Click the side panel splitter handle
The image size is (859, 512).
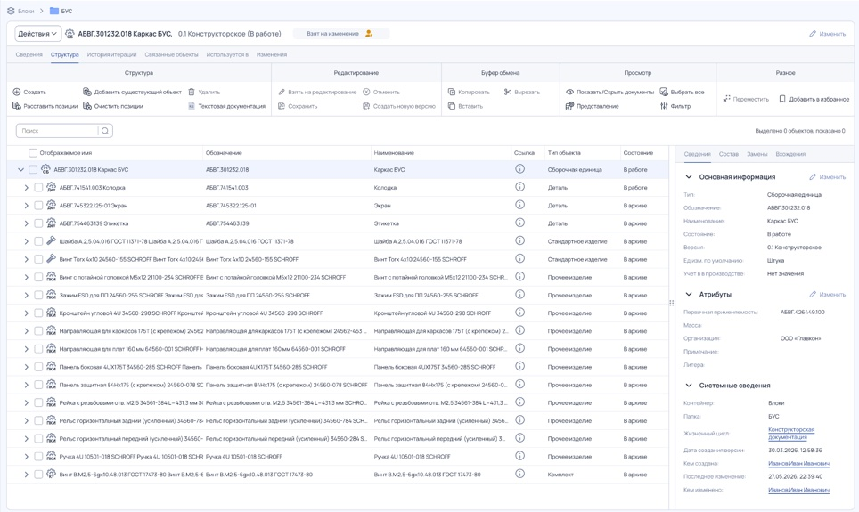pyautogui.click(x=671, y=303)
